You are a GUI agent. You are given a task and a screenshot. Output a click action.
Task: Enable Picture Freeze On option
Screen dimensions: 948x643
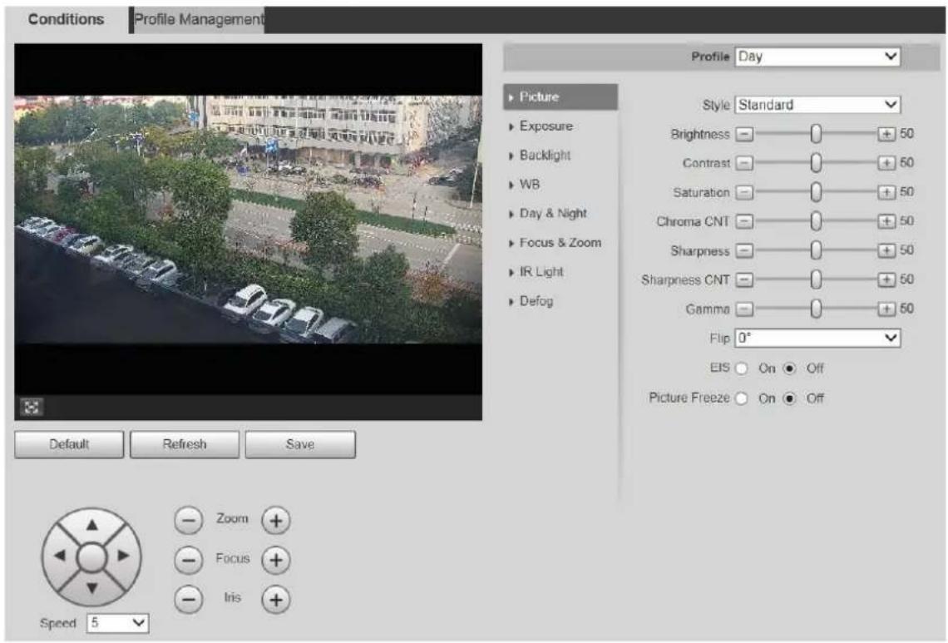coord(742,398)
